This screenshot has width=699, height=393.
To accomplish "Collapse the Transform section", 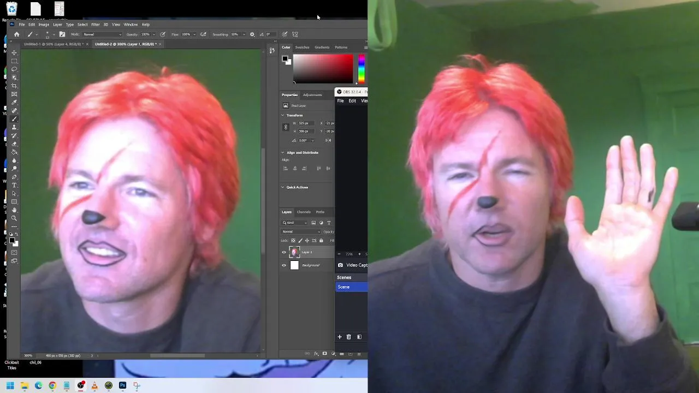I will tap(283, 115).
